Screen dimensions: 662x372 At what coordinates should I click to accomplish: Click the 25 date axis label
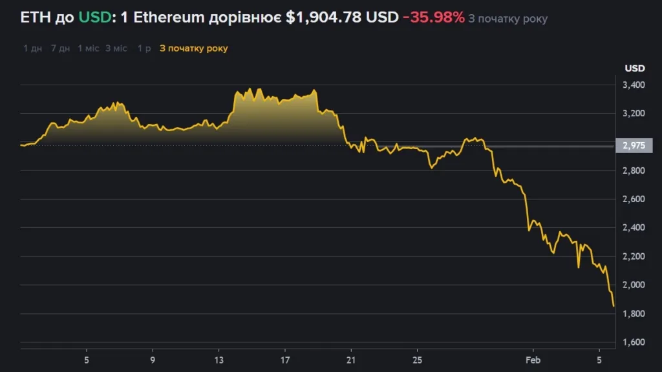click(417, 358)
